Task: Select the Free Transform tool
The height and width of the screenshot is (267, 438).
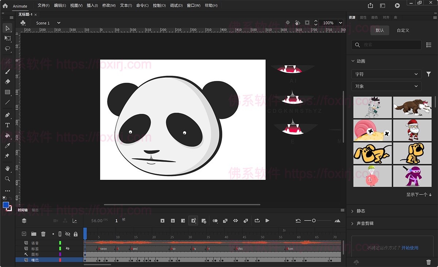Action: point(7,38)
